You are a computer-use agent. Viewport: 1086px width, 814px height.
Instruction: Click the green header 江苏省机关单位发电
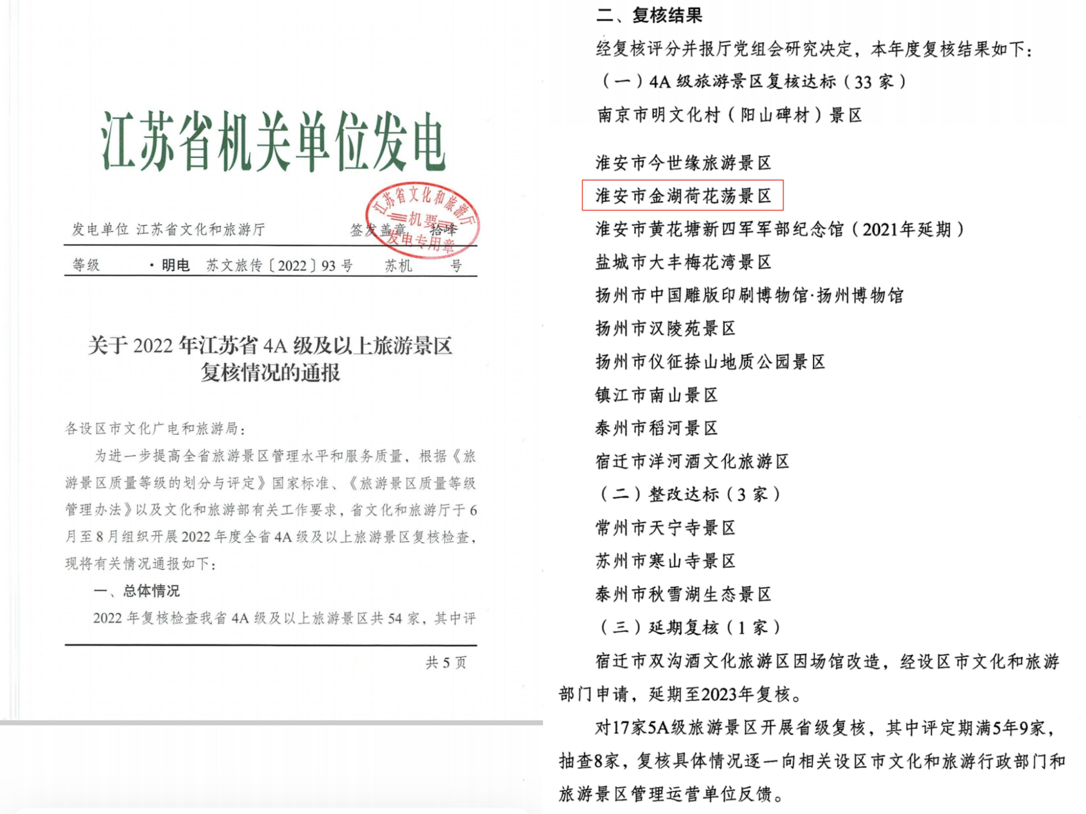[x=273, y=142]
